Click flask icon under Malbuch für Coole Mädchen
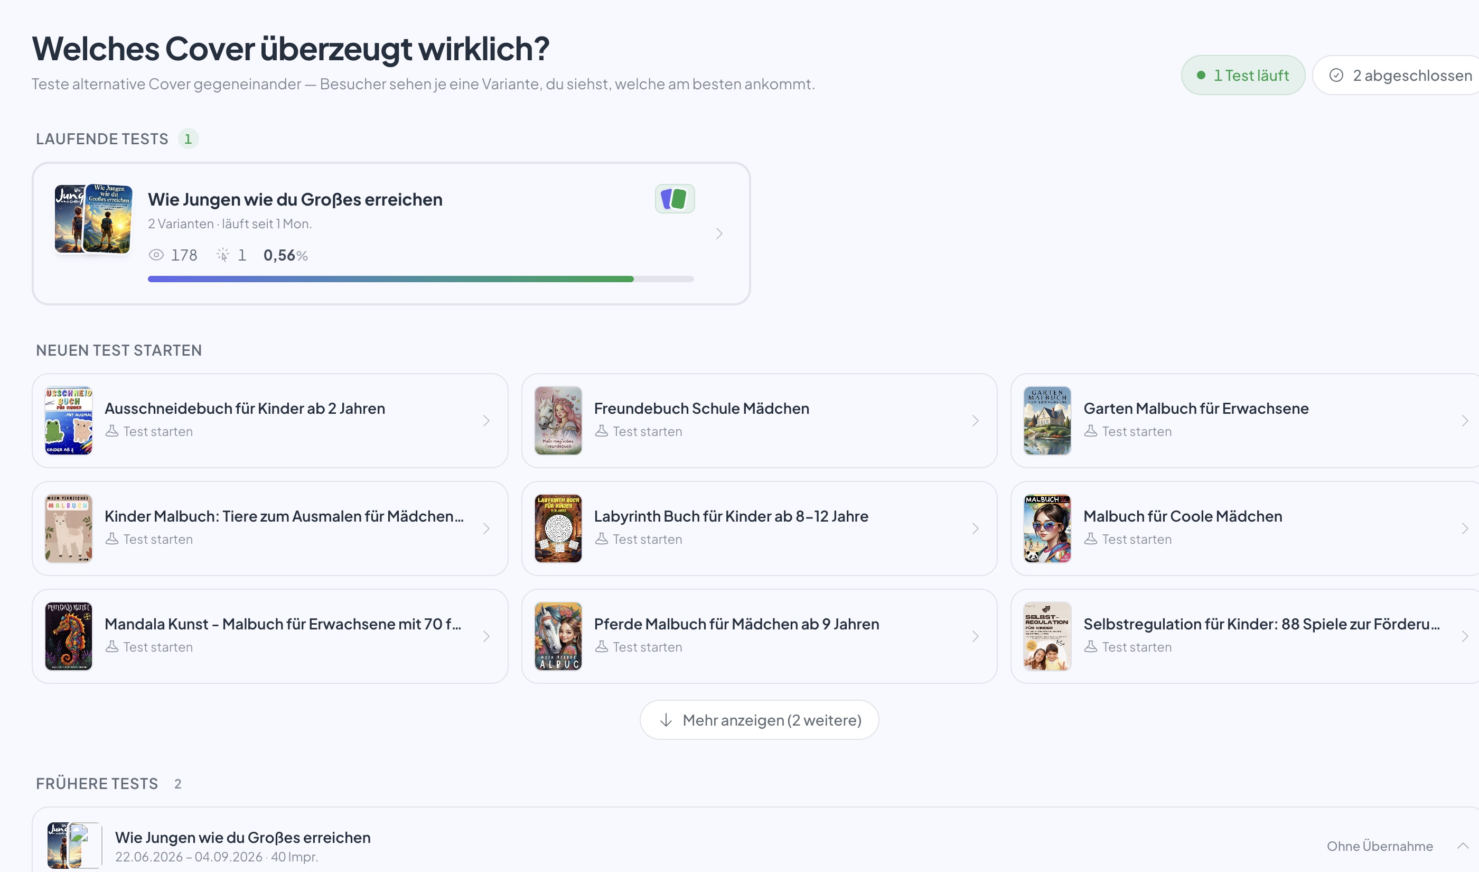Image resolution: width=1479 pixels, height=872 pixels. [x=1090, y=539]
